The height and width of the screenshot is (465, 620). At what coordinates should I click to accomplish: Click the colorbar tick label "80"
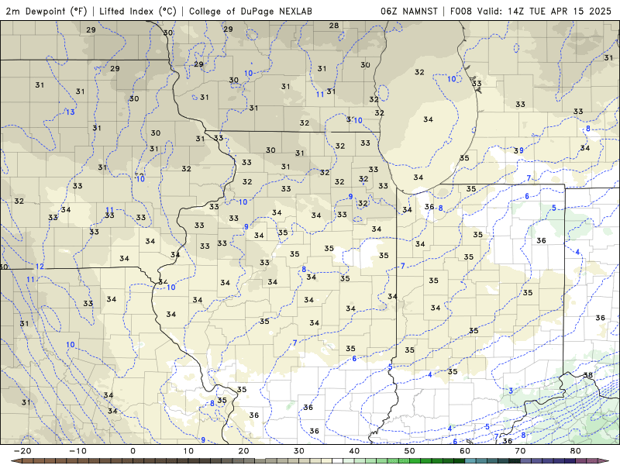click(x=576, y=451)
